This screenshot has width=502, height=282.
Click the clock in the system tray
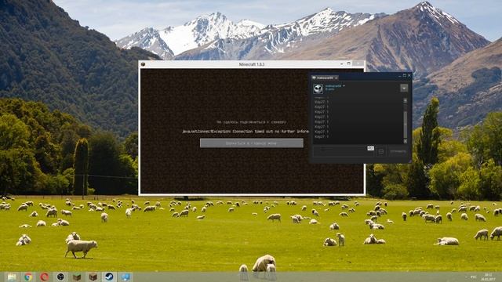tap(488, 277)
